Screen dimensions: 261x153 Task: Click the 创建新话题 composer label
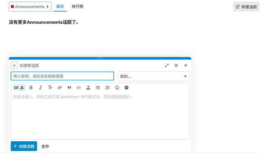[x=29, y=66]
